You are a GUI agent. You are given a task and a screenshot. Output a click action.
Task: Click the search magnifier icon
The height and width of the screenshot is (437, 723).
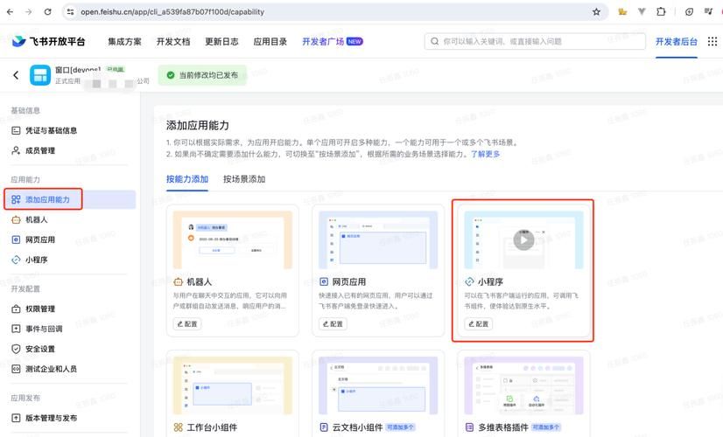(x=434, y=41)
